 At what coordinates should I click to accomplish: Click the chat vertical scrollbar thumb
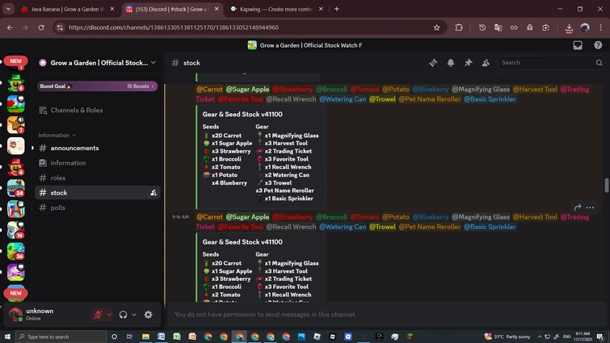606,186
